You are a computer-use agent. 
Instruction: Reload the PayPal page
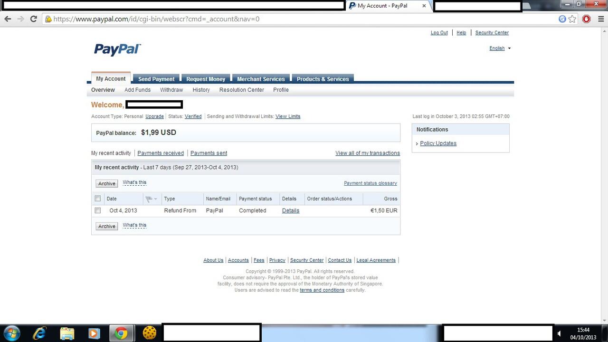33,19
